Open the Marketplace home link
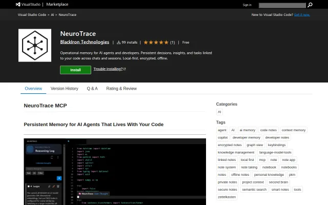328x205 pixels. [57, 5]
